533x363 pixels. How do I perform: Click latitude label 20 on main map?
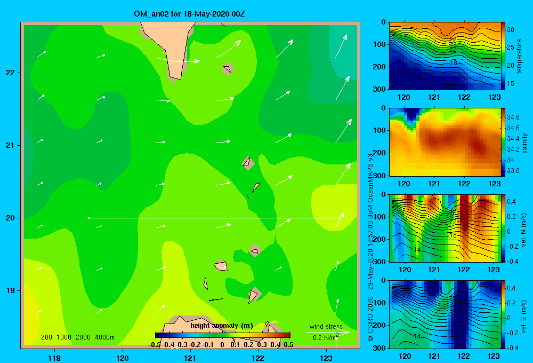click(x=11, y=218)
